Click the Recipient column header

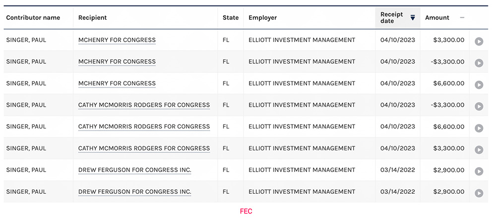93,18
